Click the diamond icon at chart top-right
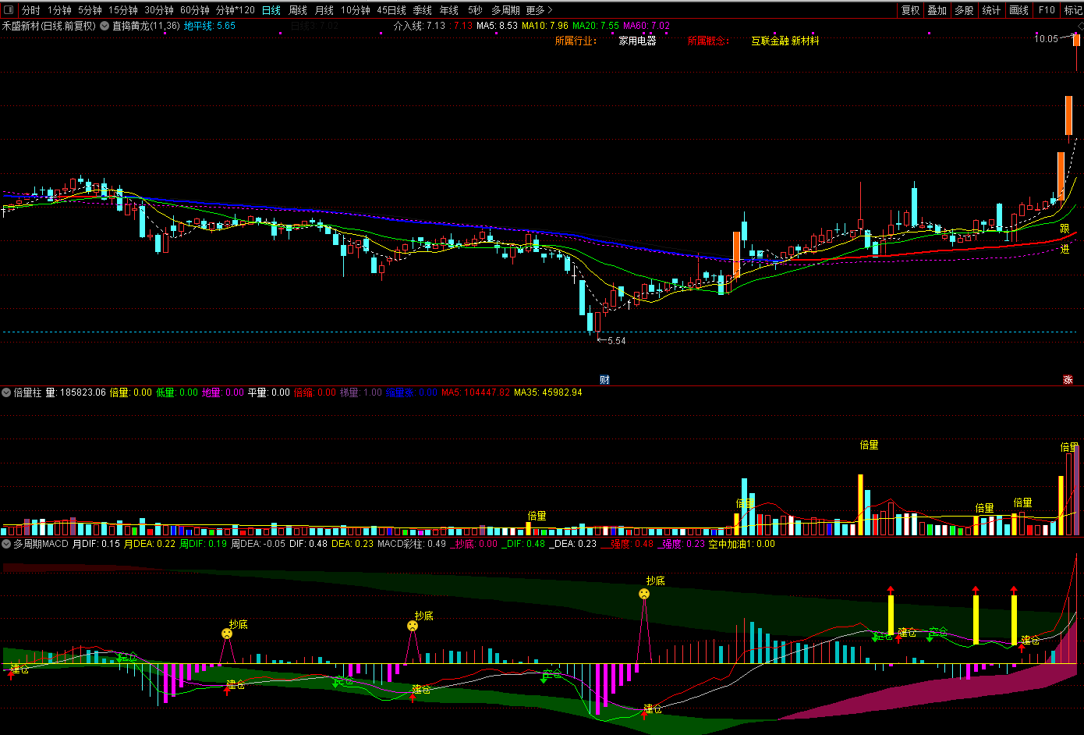Screen dimensions: 1084x735 click(x=1079, y=27)
